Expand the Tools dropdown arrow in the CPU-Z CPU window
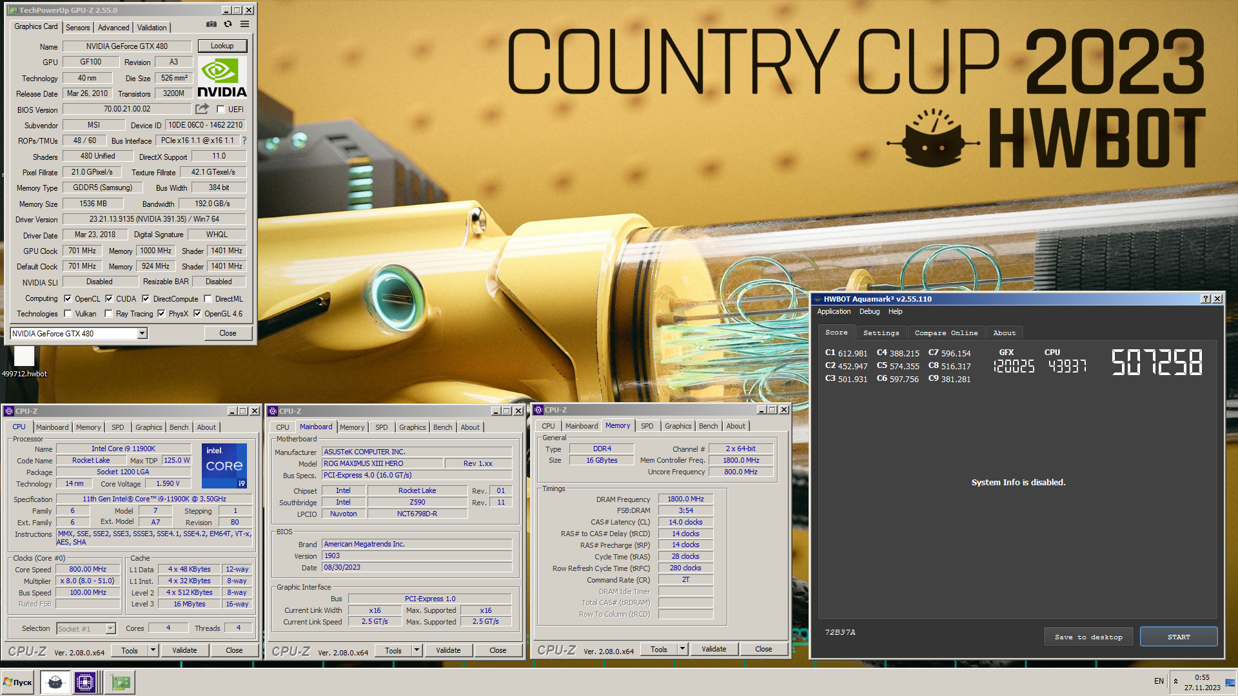1238x696 pixels. coord(153,651)
